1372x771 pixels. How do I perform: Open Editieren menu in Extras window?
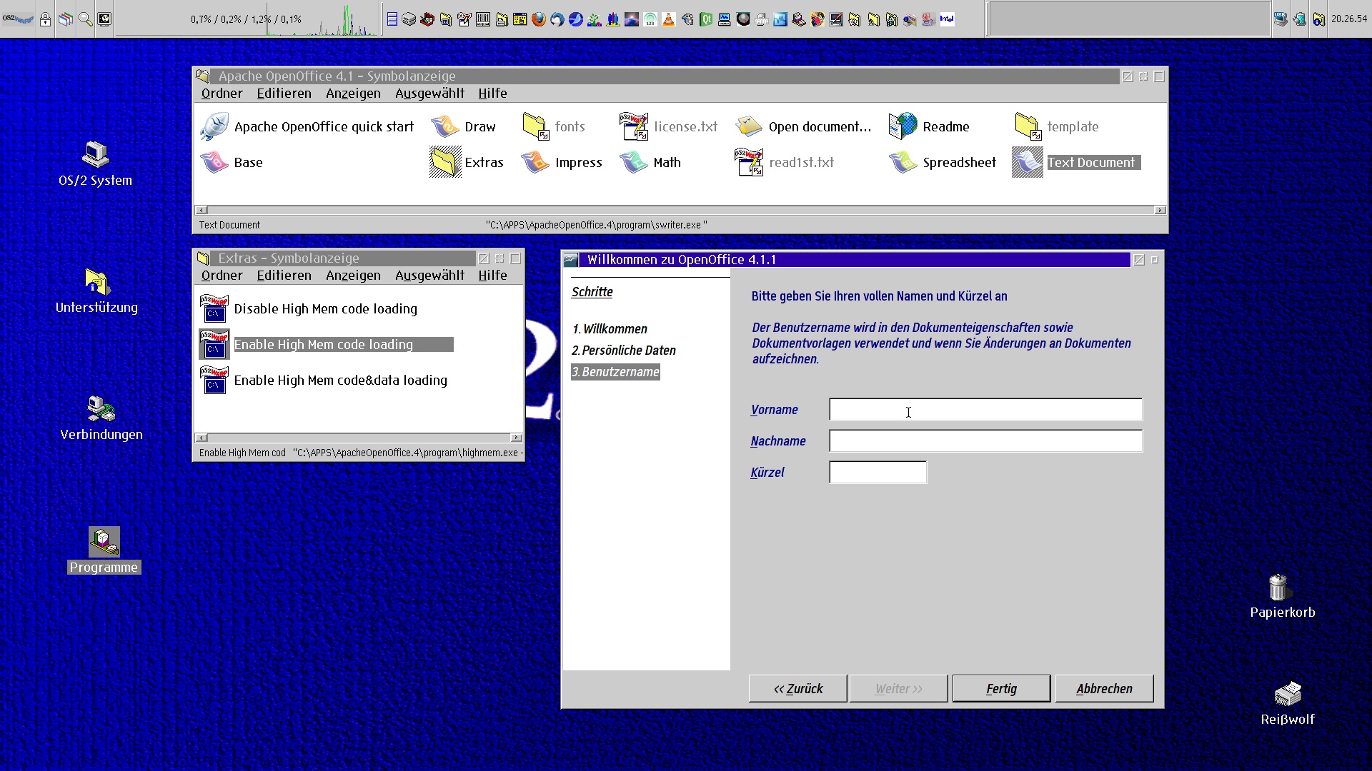click(284, 275)
